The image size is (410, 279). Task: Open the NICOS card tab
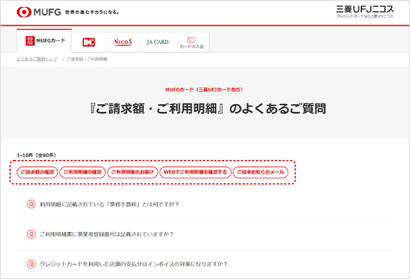point(122,42)
